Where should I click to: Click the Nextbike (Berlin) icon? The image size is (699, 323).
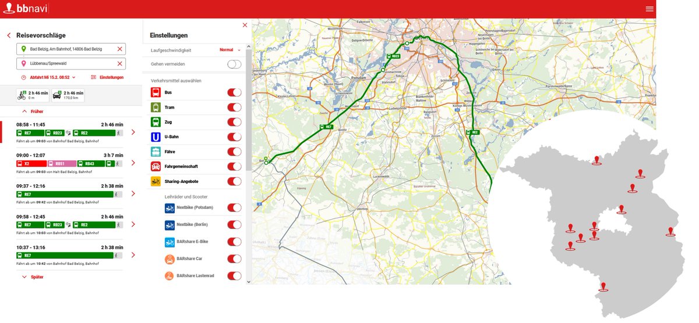pos(170,225)
